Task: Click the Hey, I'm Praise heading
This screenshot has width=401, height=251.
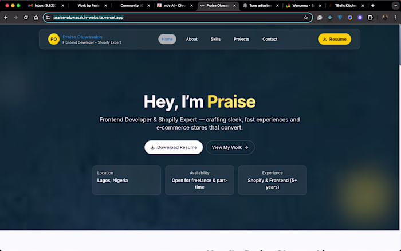Action: (199, 102)
